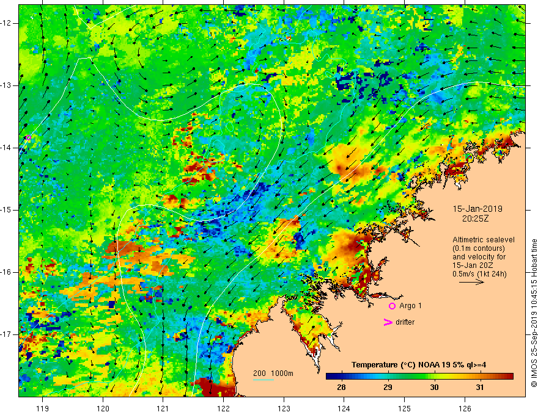Click the latitude axis label -12
The image size is (538, 415).
6,23
